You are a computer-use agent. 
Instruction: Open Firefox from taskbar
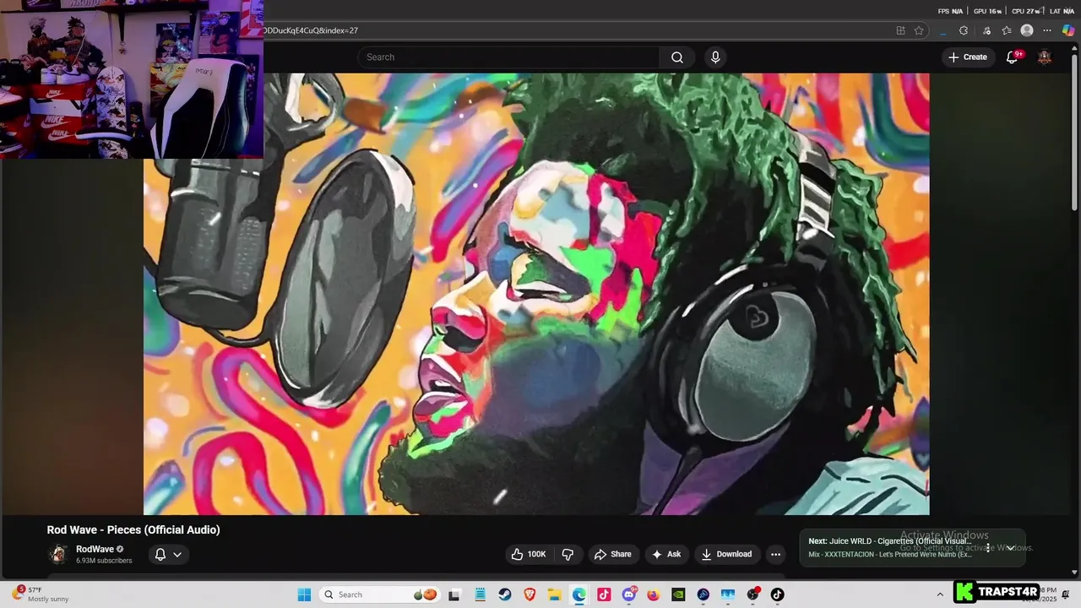[x=654, y=594]
